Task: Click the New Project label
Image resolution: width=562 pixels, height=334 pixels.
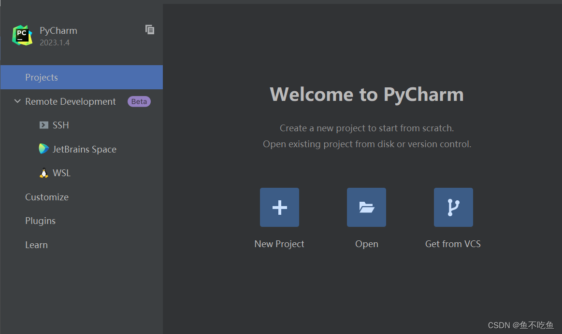Action: coord(279,244)
